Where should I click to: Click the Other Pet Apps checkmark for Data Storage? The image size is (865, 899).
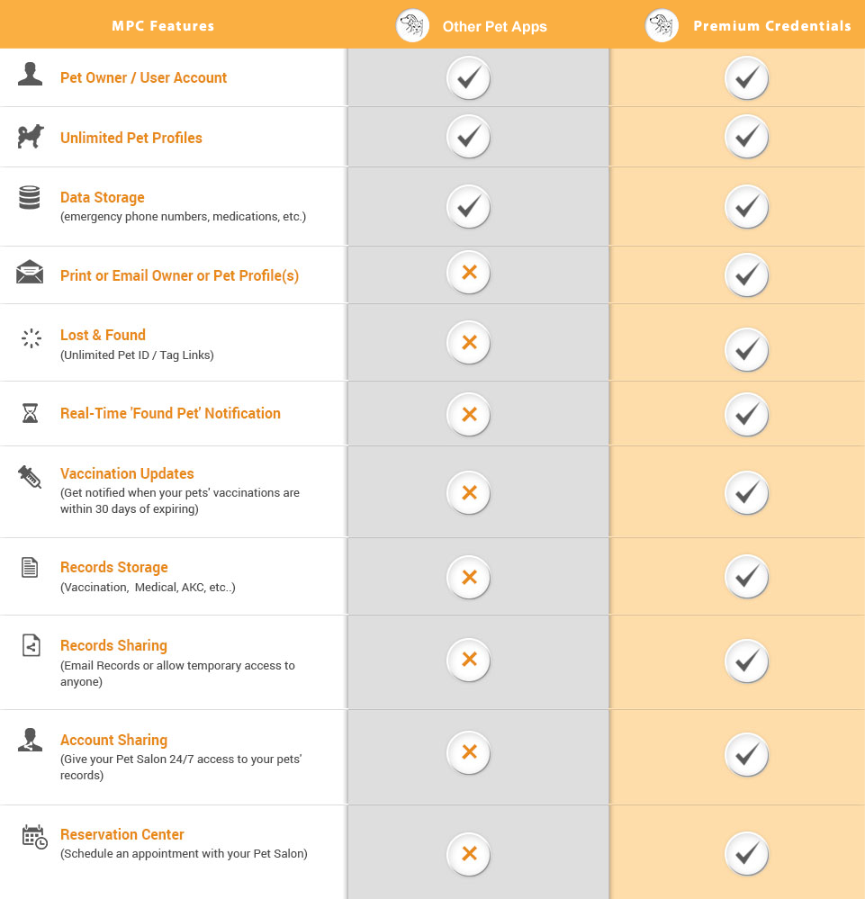click(x=468, y=207)
